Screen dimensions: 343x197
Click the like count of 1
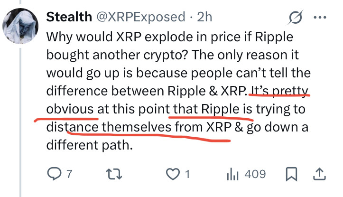187,174
